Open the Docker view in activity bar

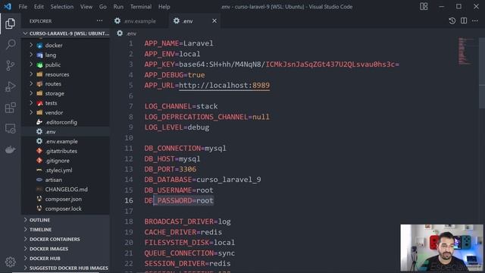(10, 149)
